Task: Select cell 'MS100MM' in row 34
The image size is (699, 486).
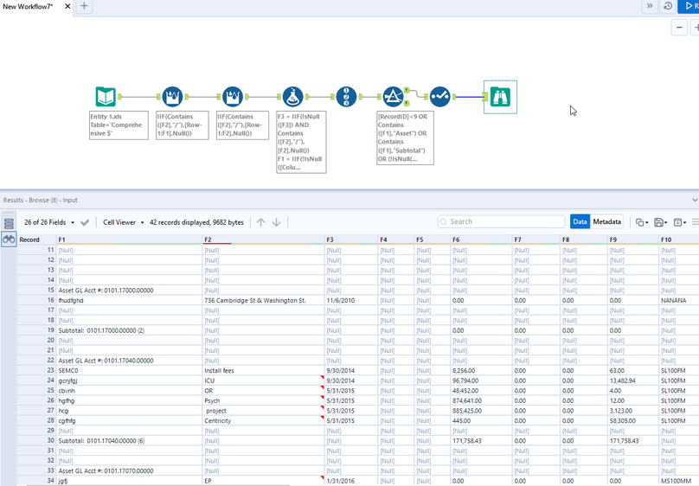Action: pos(678,481)
